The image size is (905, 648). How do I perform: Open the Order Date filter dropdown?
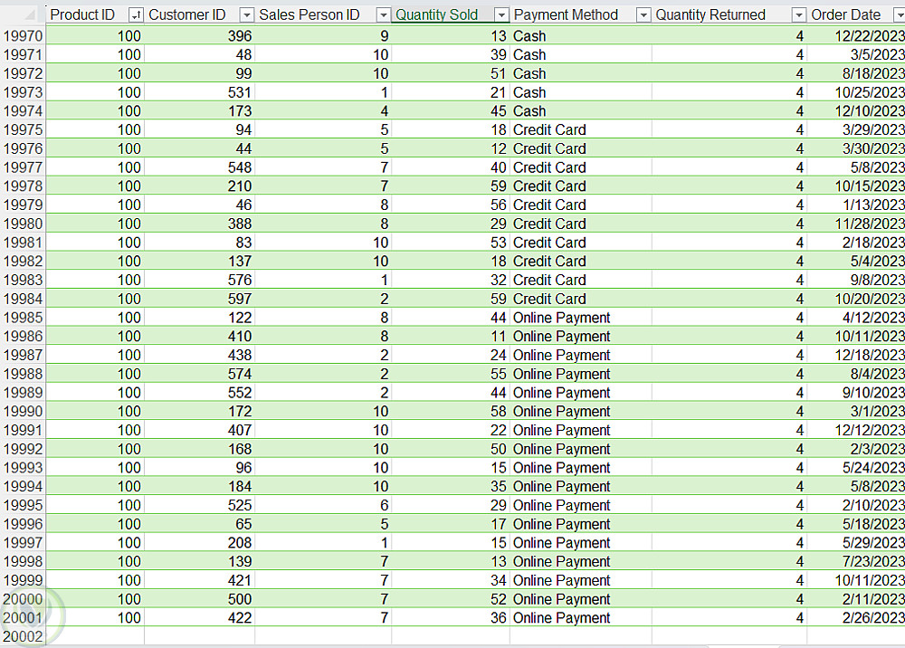[x=900, y=15]
